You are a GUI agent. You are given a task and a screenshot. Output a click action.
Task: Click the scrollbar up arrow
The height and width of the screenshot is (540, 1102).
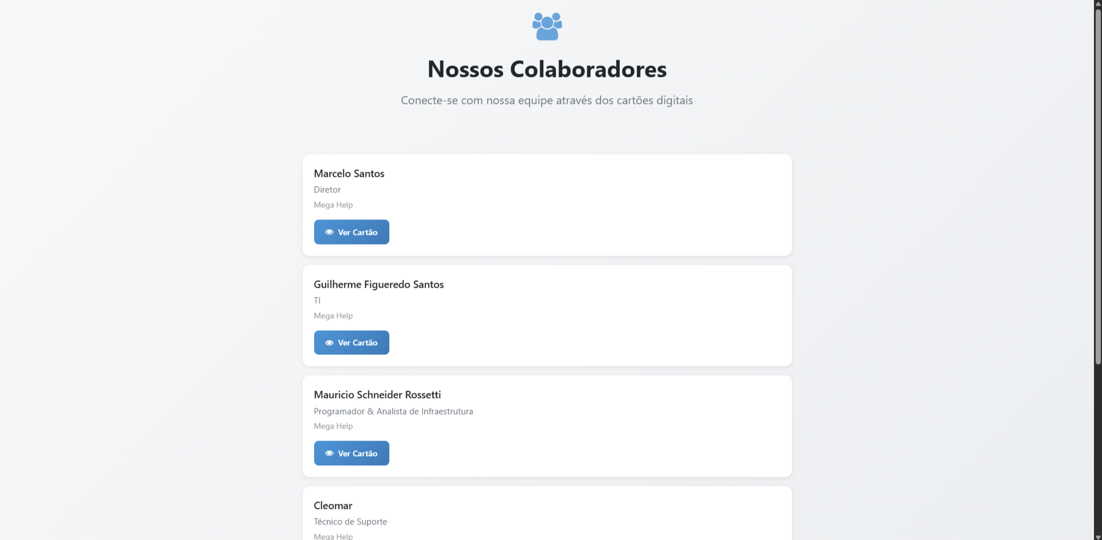(x=1097, y=4)
